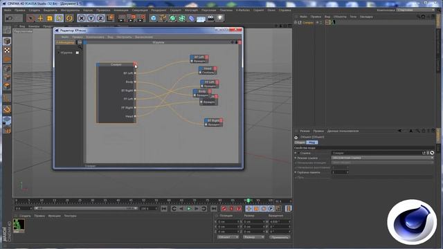Render the active view
The height and width of the screenshot is (249, 443).
[122, 19]
